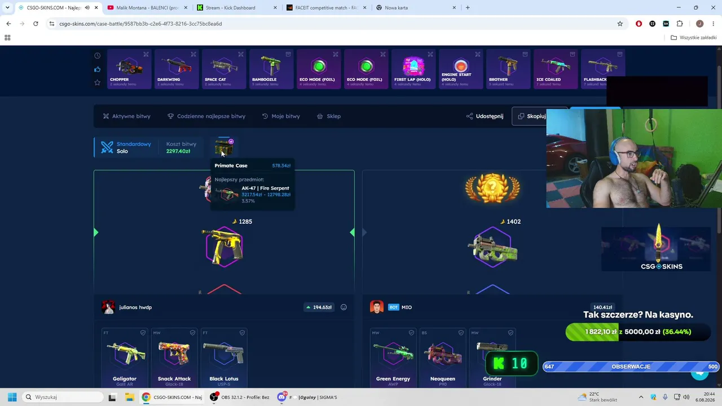This screenshot has height=406, width=722.
Task: Click the case icon on the BROTHER card
Action: 525,54
